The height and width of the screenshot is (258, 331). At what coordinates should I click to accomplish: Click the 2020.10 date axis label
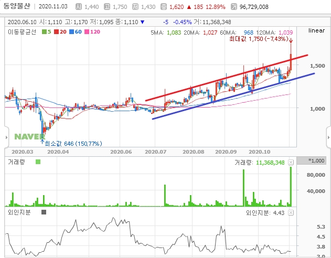pos(260,152)
